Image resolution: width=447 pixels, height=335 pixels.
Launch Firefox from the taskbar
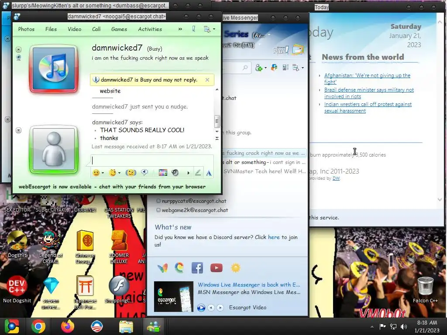tap(68, 326)
